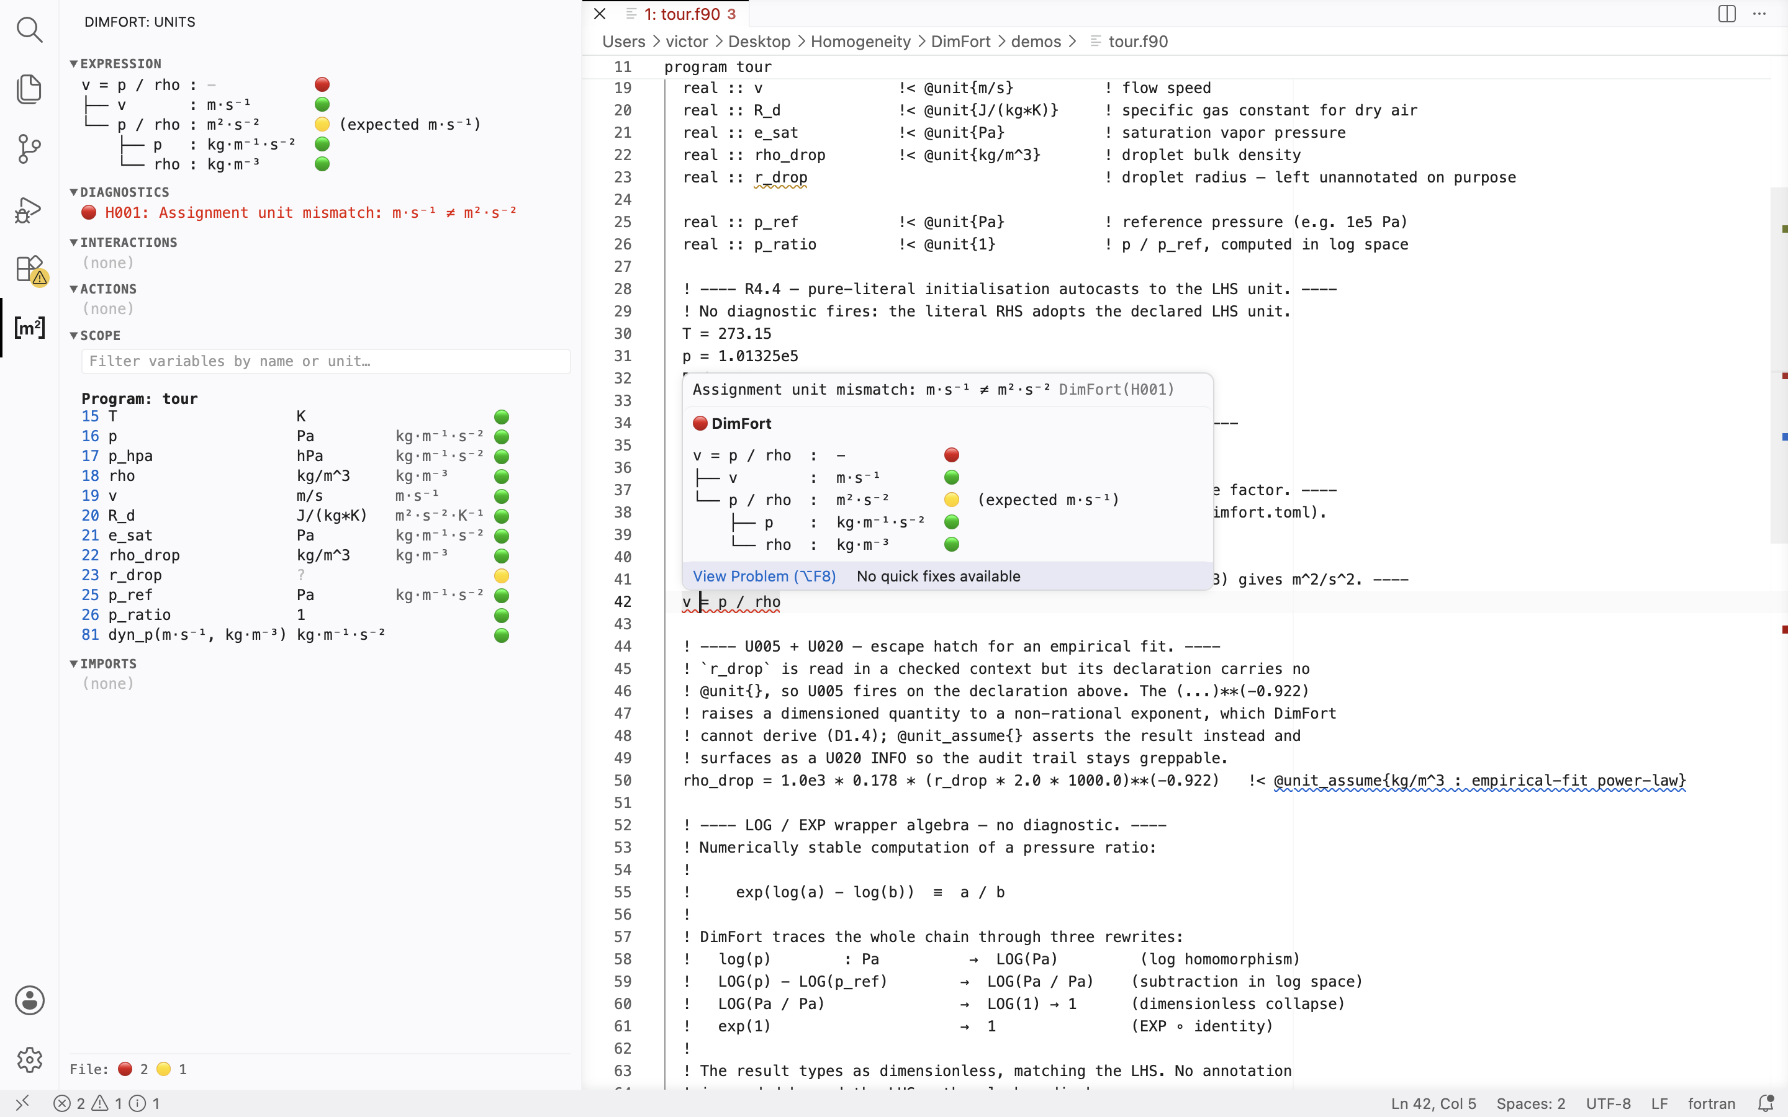Viewport: 1788px width, 1117px height.
Task: Click View Problem link in hover popup
Action: 764,576
